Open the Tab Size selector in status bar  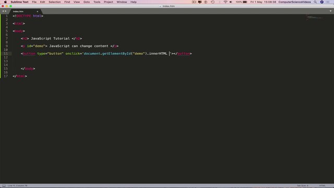(x=303, y=186)
